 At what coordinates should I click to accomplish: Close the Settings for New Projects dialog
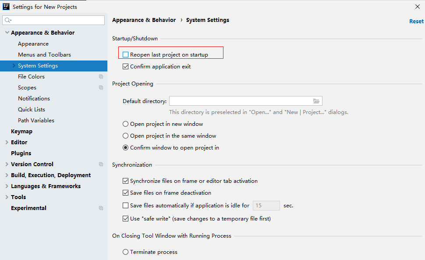click(417, 7)
